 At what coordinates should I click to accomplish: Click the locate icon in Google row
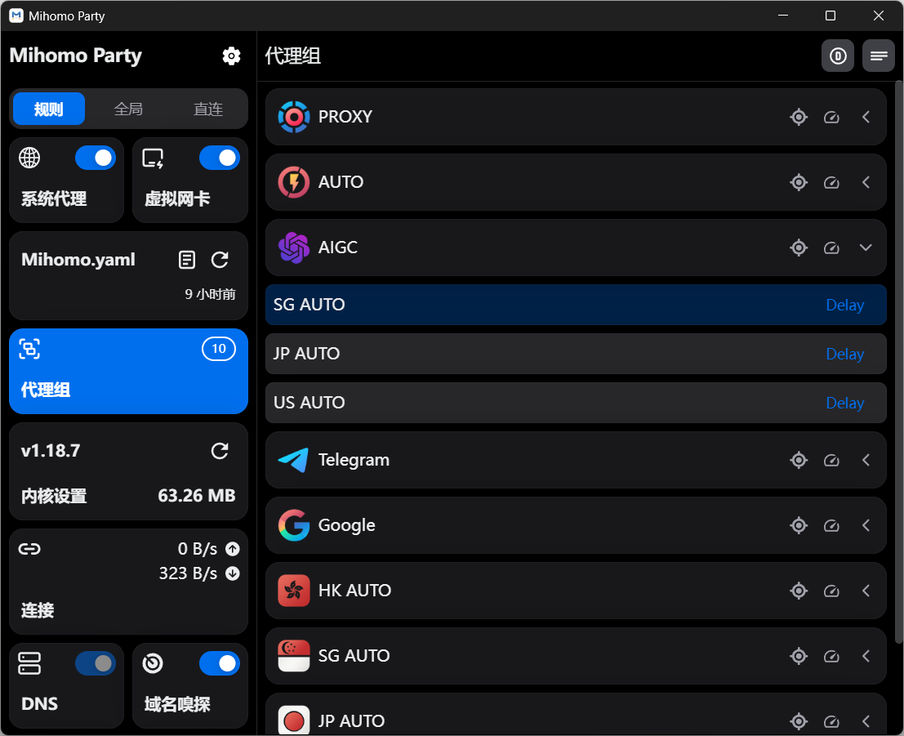pyautogui.click(x=799, y=525)
